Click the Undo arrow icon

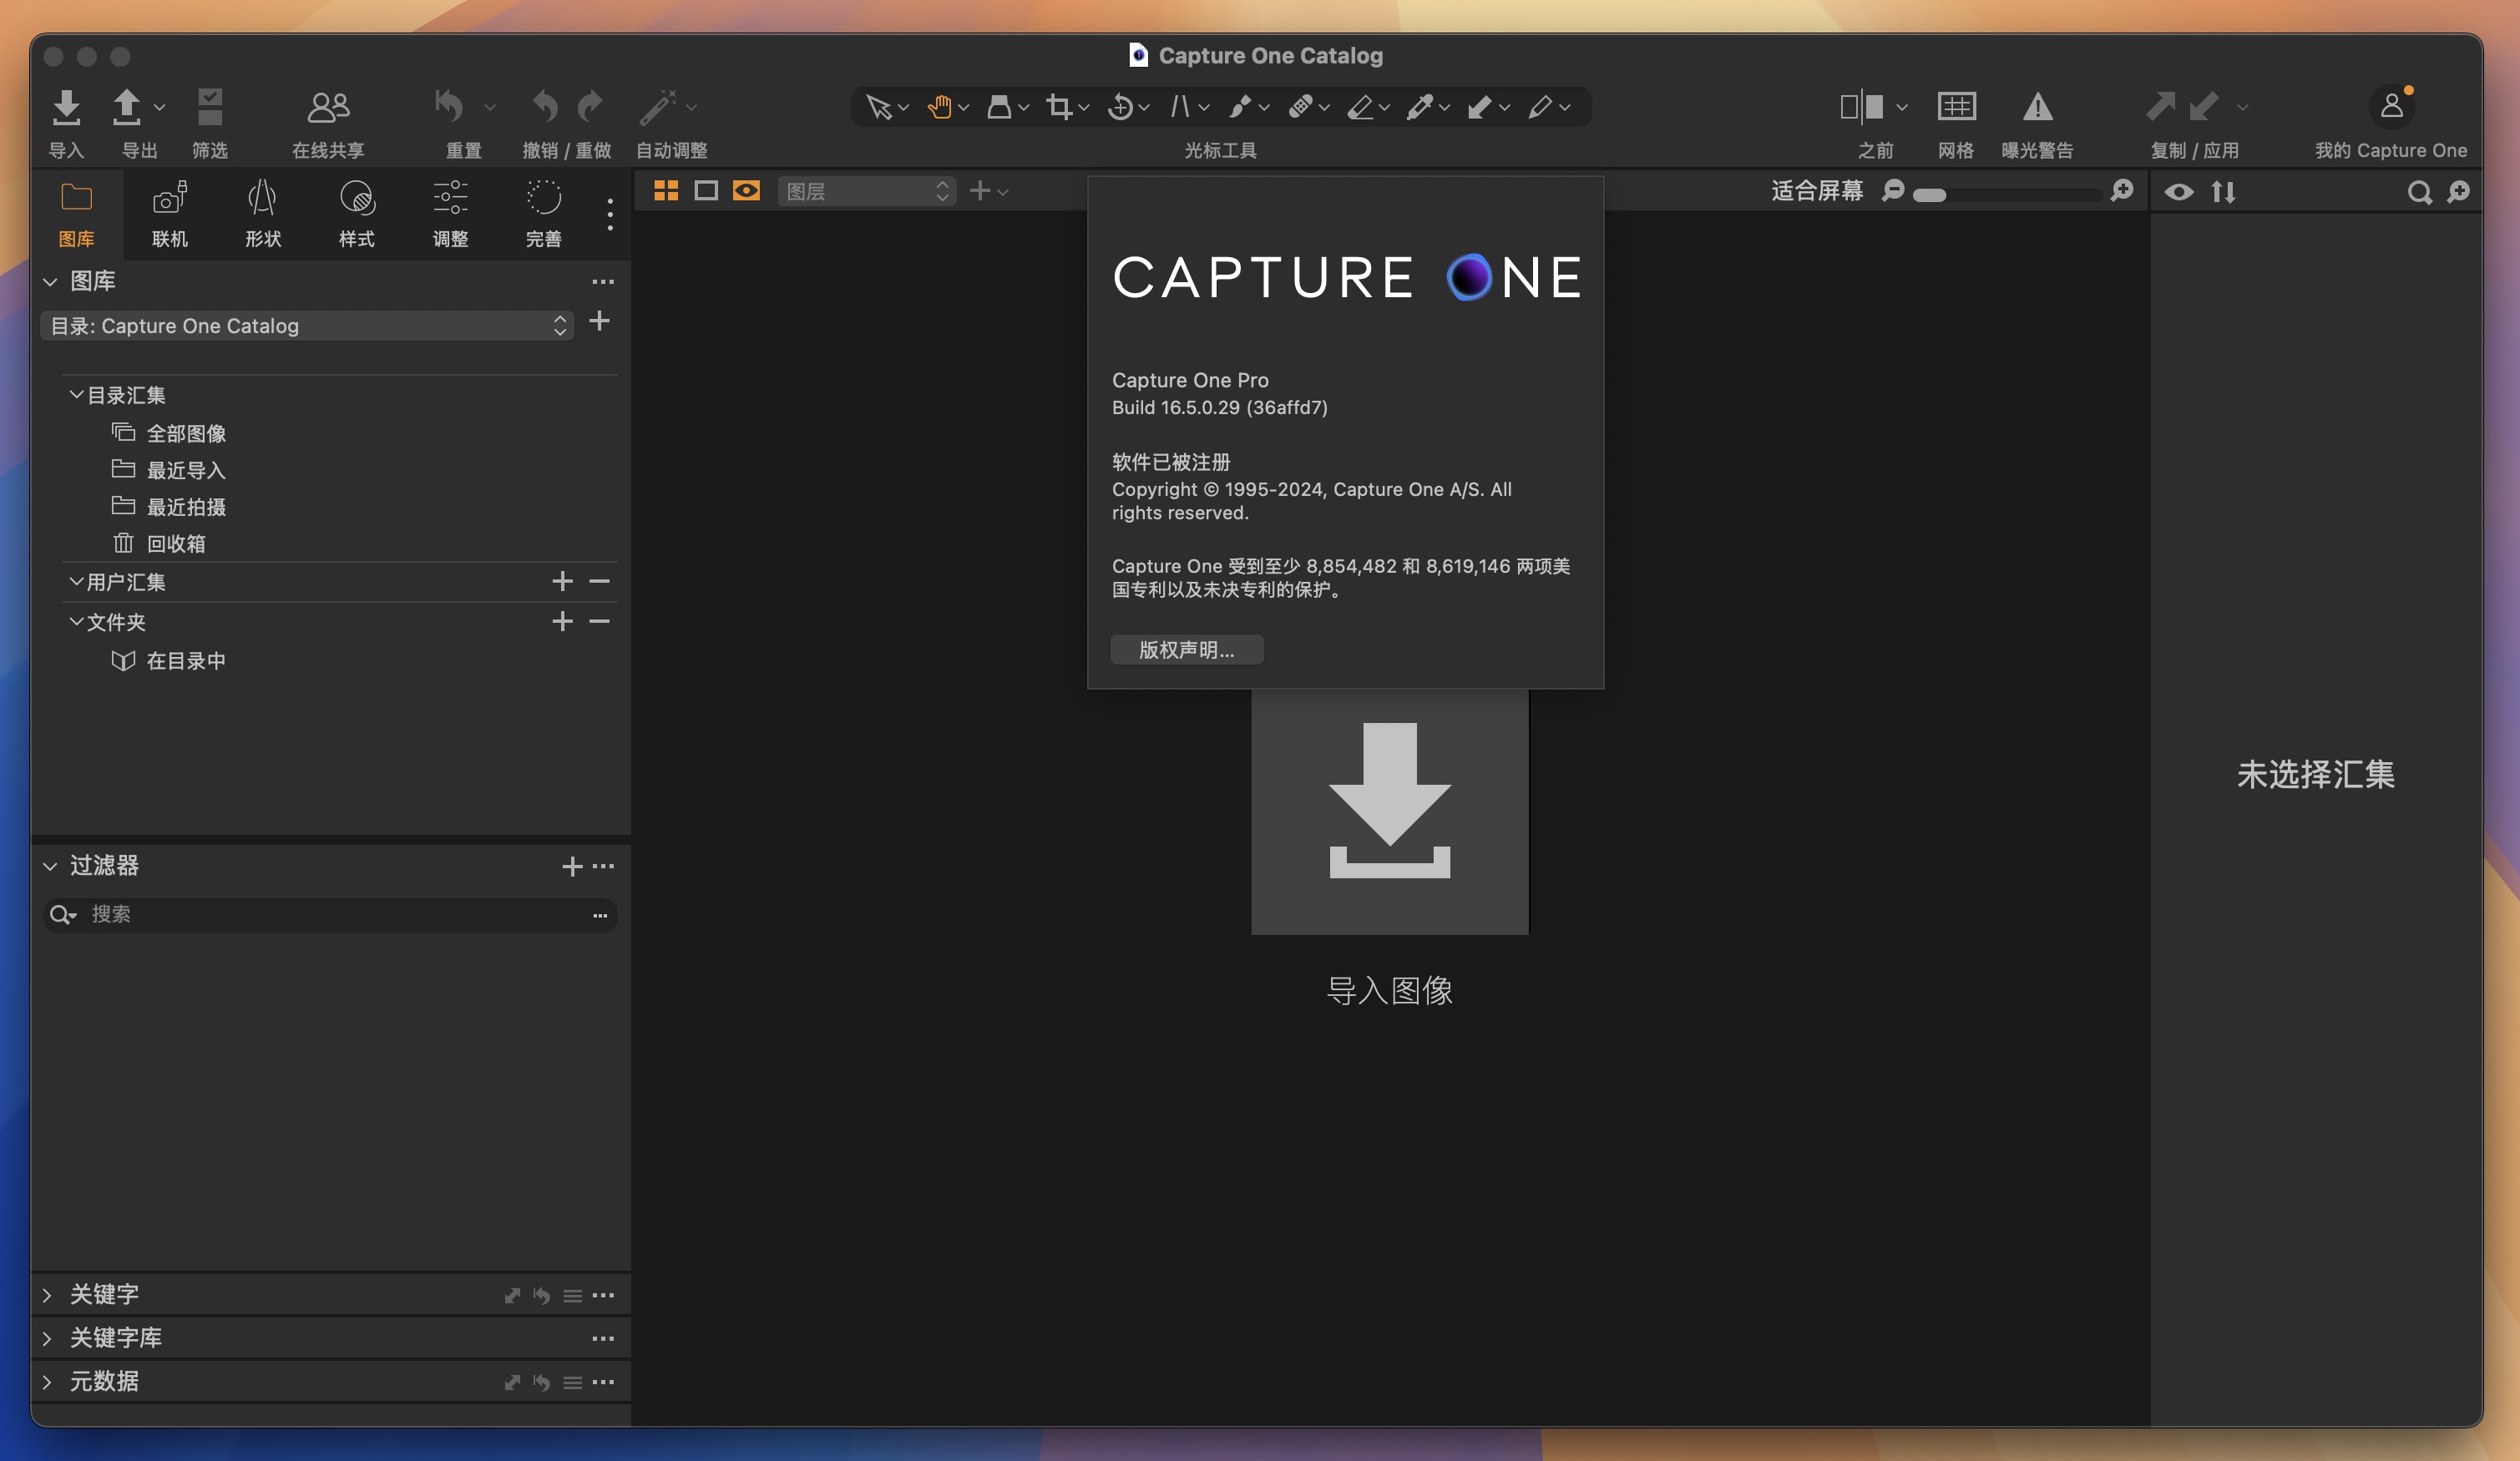coord(545,106)
